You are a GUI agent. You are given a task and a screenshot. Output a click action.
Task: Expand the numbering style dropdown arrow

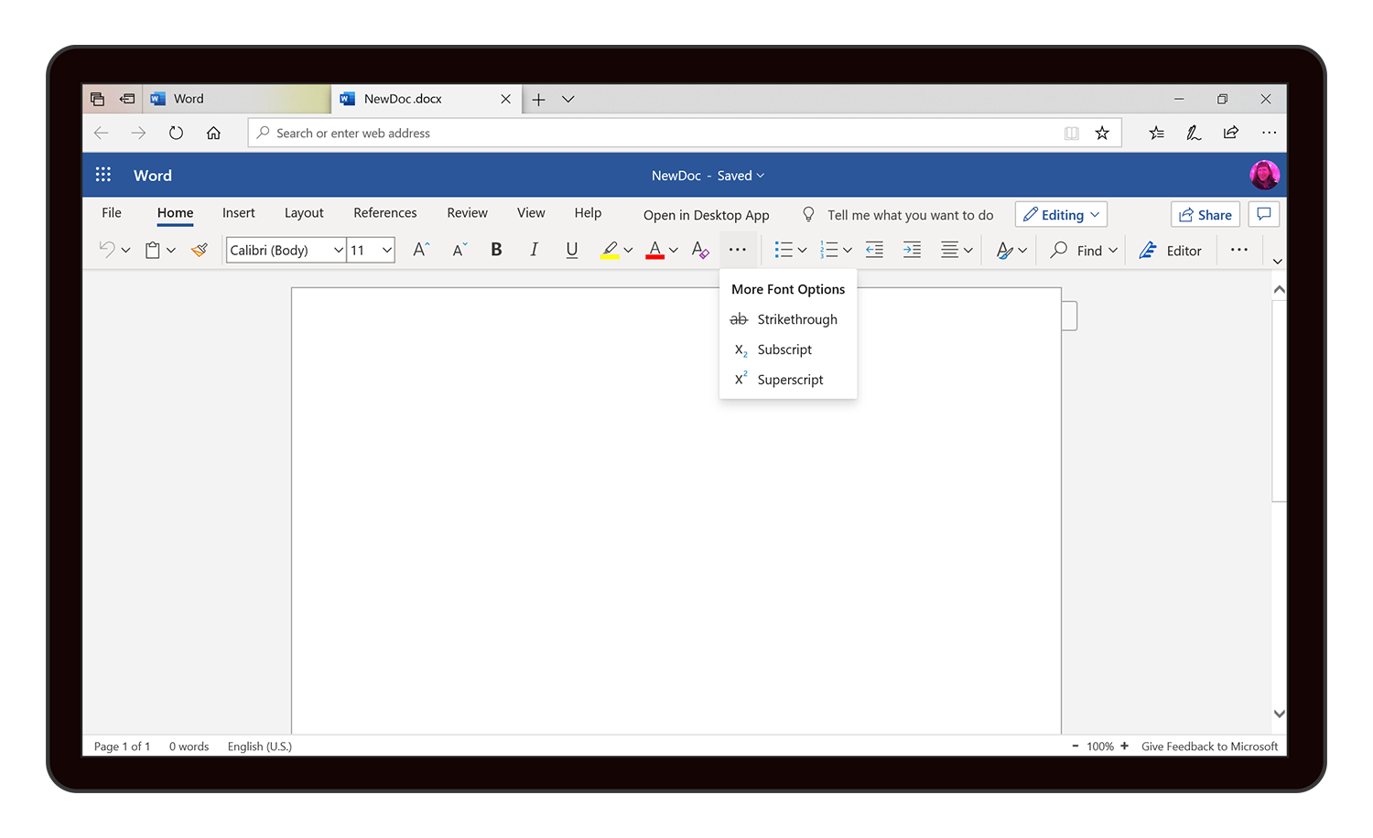(x=848, y=250)
